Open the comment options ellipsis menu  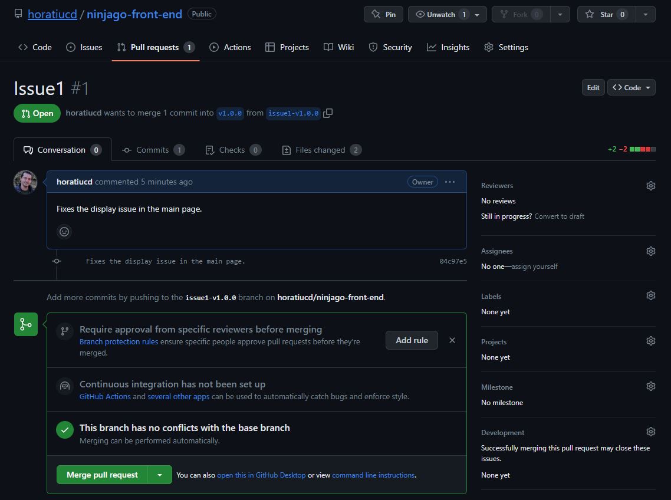450,182
